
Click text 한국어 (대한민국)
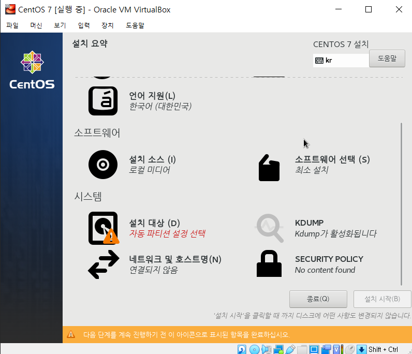(160, 106)
